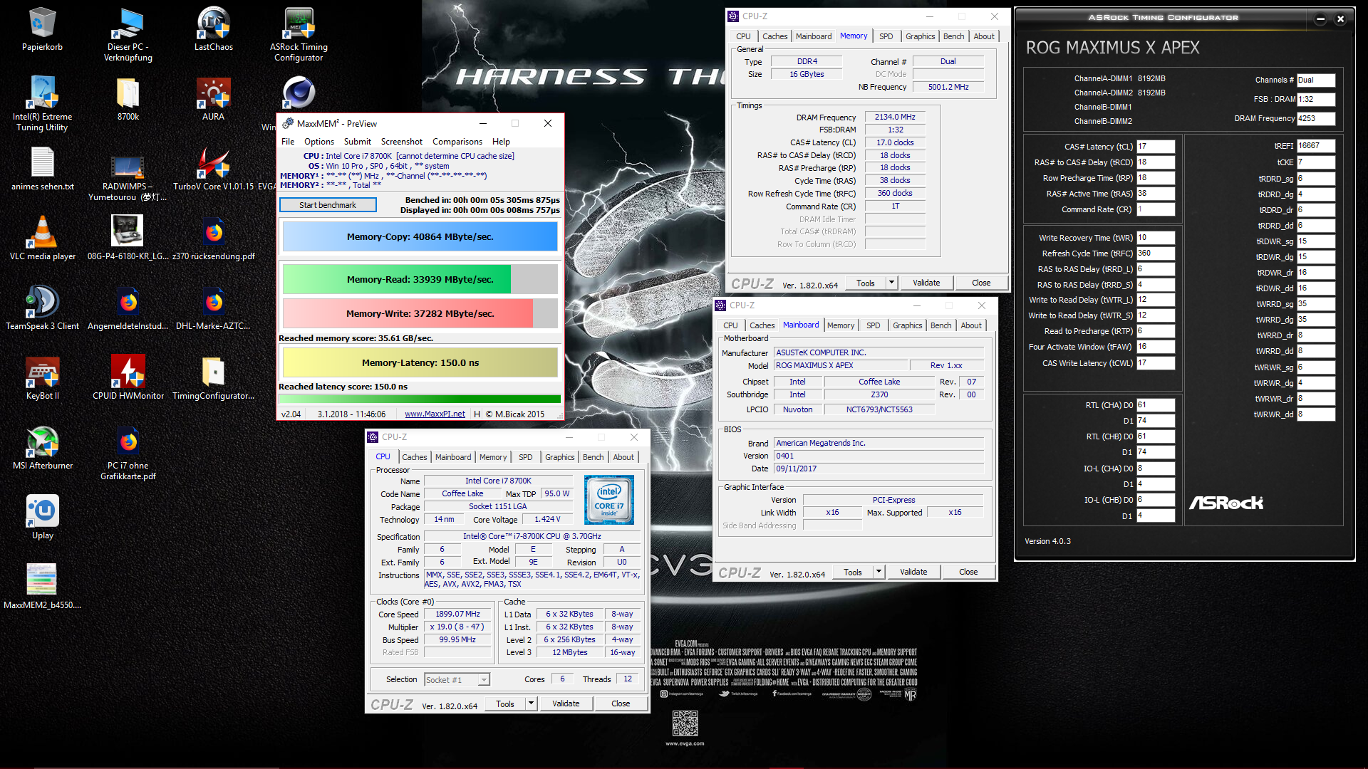Open Comparisons menu in MaxxMEM
The image size is (1368, 769).
[x=457, y=142]
